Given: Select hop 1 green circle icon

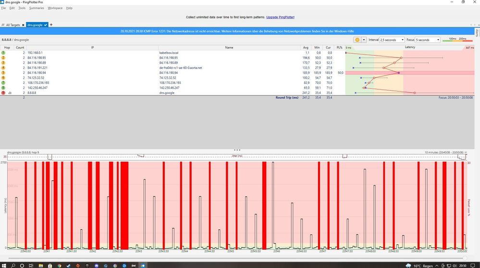Looking at the screenshot, I should (3, 53).
